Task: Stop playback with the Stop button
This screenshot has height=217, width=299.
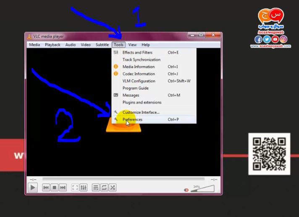Action: click(x=54, y=188)
